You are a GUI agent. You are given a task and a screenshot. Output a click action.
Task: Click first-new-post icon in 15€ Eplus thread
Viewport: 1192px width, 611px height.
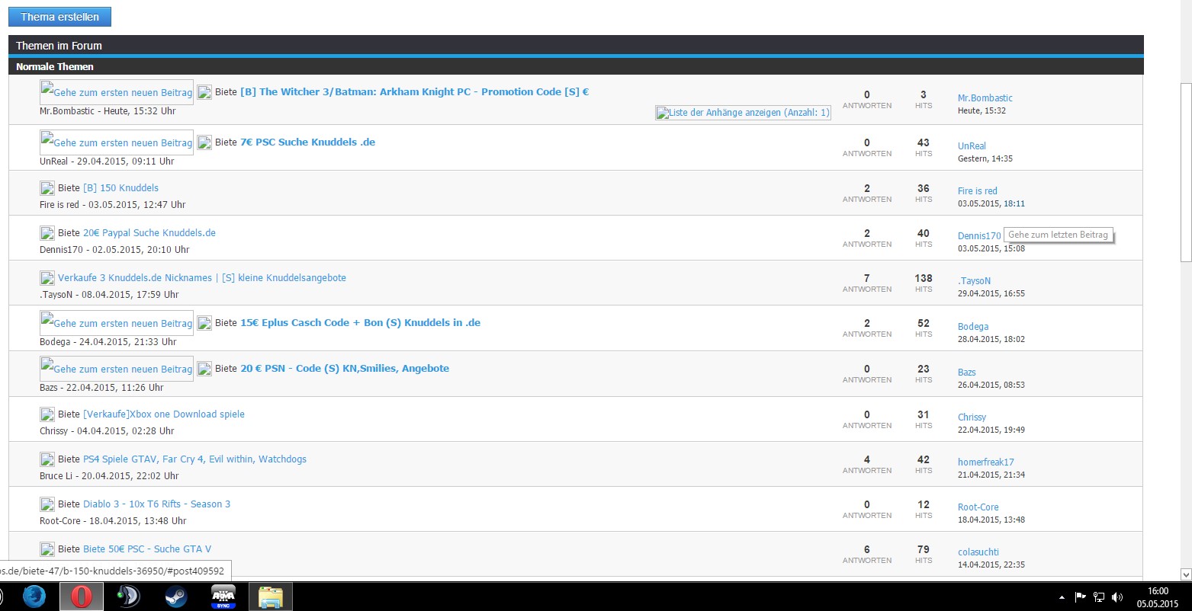coord(117,323)
